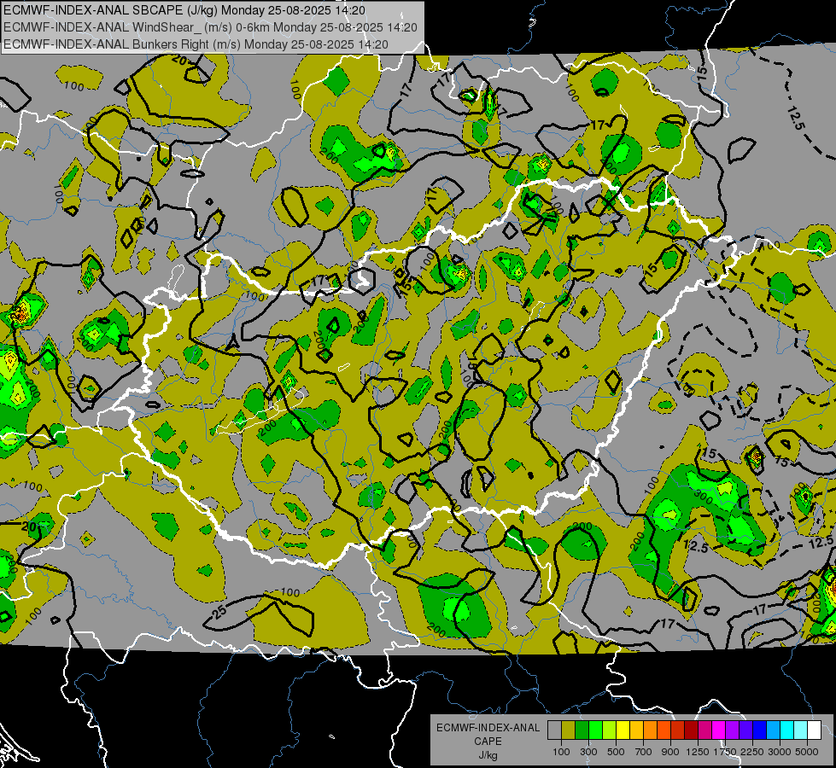
Task: Click the legend value 1750
Action: click(725, 752)
